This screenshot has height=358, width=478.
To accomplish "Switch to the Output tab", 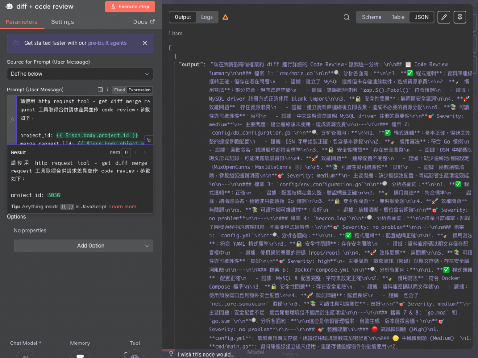I will 183,17.
